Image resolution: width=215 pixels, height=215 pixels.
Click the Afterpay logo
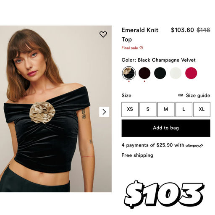194,146
